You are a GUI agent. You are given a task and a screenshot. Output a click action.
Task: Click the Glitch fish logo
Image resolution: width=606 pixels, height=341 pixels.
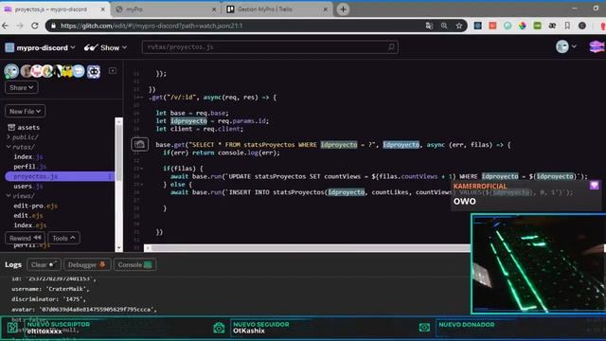(597, 47)
